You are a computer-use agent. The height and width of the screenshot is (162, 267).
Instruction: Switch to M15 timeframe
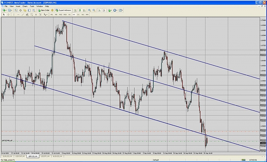[x=61, y=14]
